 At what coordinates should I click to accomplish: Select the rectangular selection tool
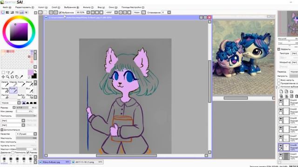[x=3, y=72]
